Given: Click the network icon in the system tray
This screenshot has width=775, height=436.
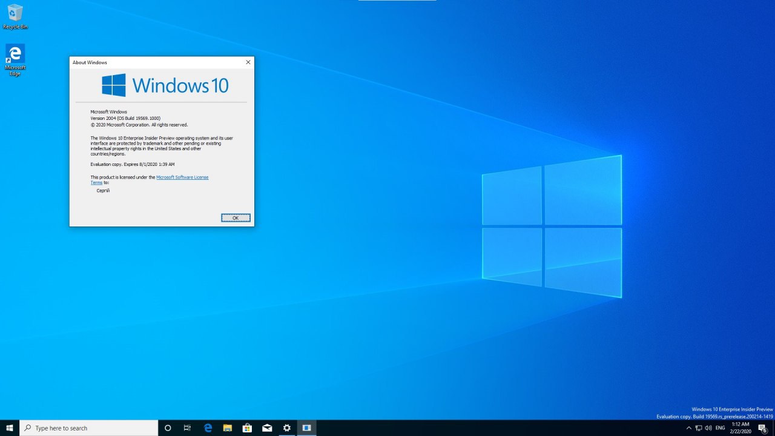Looking at the screenshot, I should pyautogui.click(x=699, y=428).
